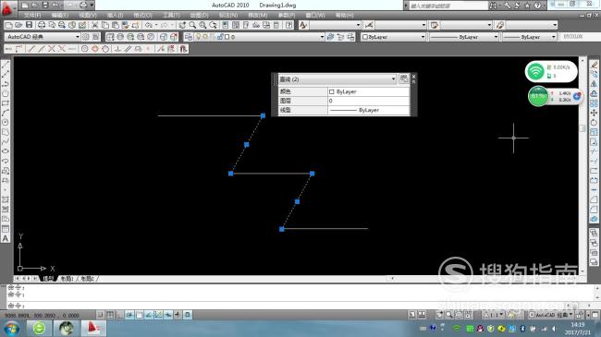Viewport: 601px width, 337px height.
Task: Select the Arc tool in Draw toolbar
Action: [6, 113]
